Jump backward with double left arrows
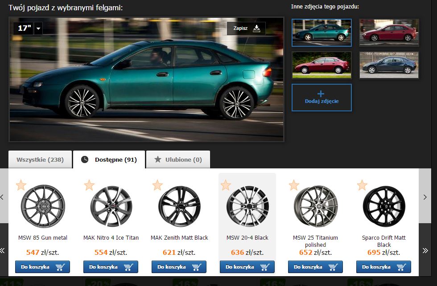The image size is (437, 286). coord(3,250)
